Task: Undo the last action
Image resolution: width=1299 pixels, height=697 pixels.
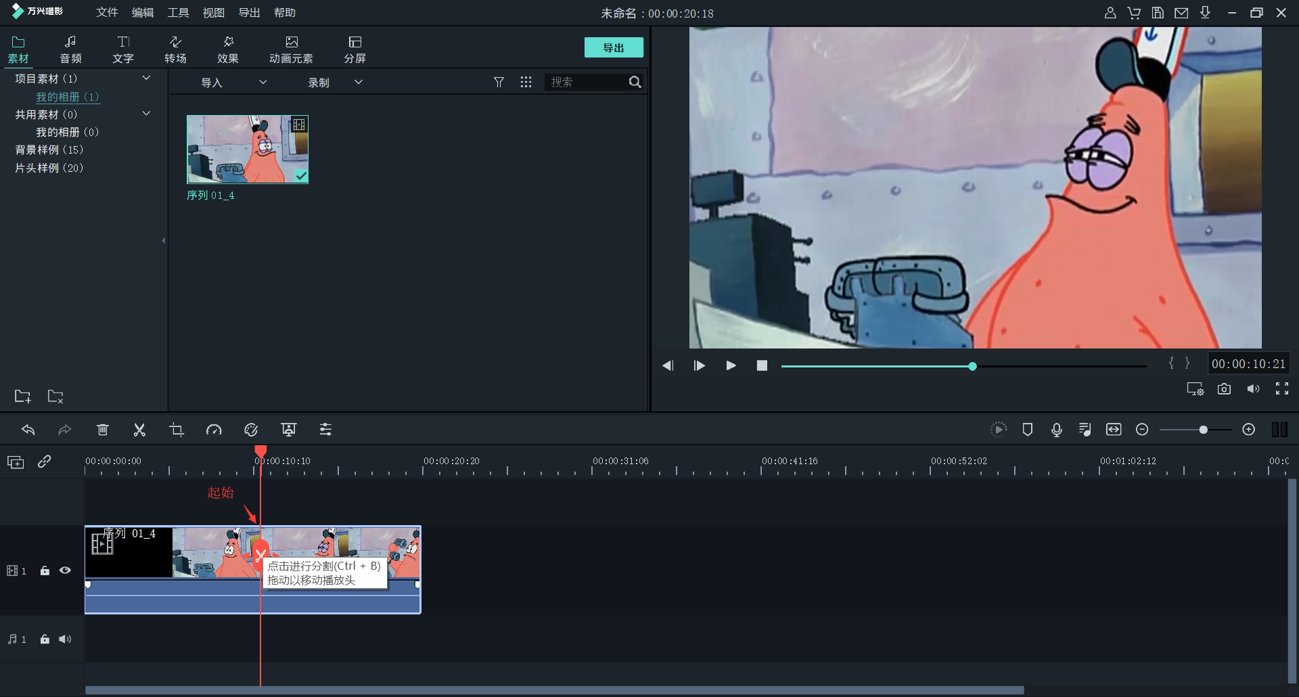Action: coord(28,430)
